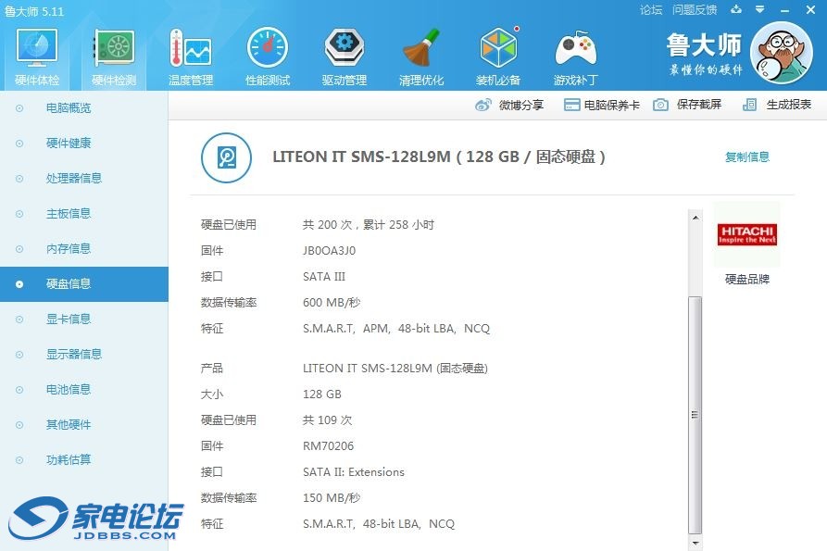Viewport: 827px width, 551px height.
Task: Click the firmware value JB0OA3J0
Action: click(329, 250)
